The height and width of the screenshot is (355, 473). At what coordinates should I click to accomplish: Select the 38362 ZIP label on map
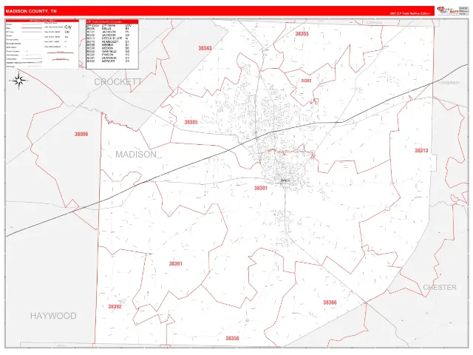point(306,81)
